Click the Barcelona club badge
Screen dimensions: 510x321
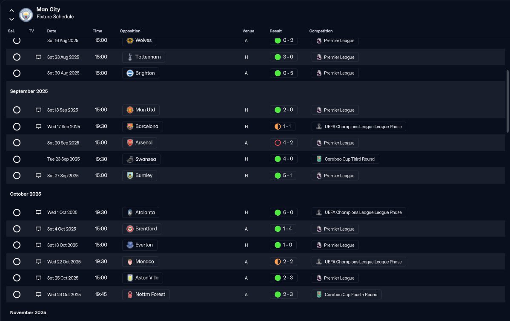[130, 127]
